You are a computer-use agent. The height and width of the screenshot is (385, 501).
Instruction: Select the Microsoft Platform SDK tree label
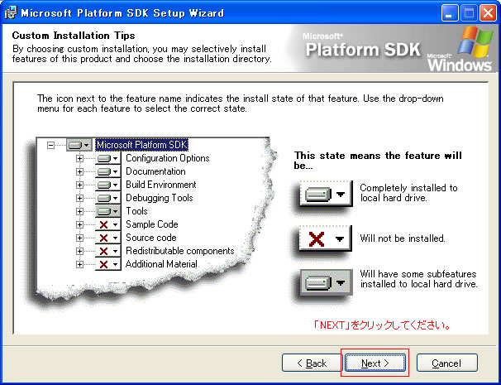click(x=142, y=145)
